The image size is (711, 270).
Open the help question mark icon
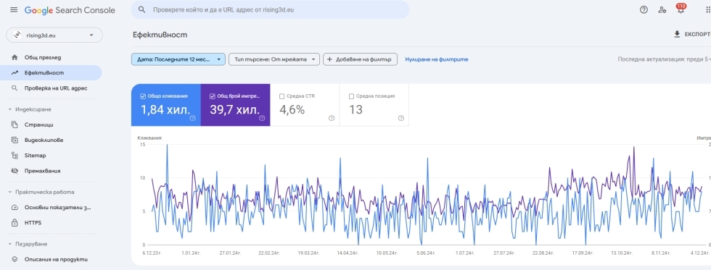pos(644,9)
